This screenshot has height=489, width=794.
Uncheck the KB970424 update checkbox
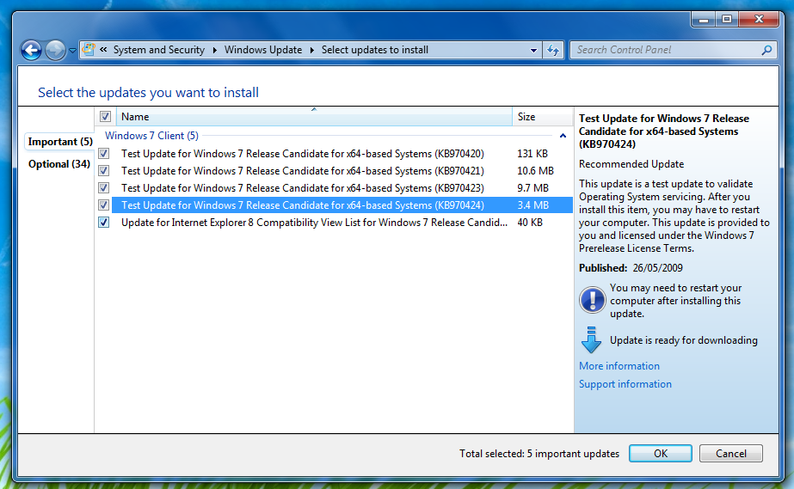point(104,205)
